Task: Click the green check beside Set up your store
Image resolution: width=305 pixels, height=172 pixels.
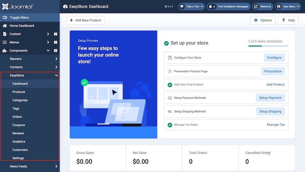Action: tap(166, 43)
